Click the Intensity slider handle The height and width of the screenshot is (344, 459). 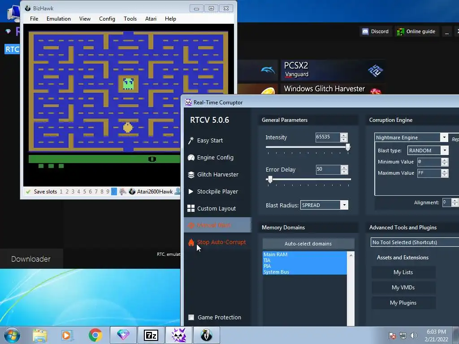tap(348, 147)
